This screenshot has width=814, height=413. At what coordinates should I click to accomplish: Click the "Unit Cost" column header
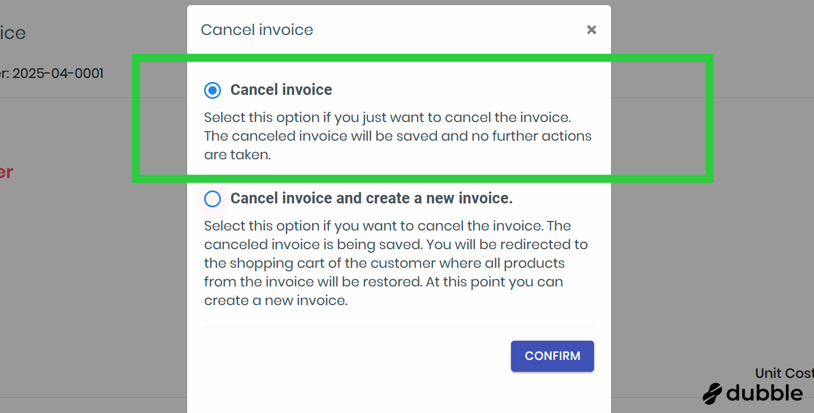[784, 373]
